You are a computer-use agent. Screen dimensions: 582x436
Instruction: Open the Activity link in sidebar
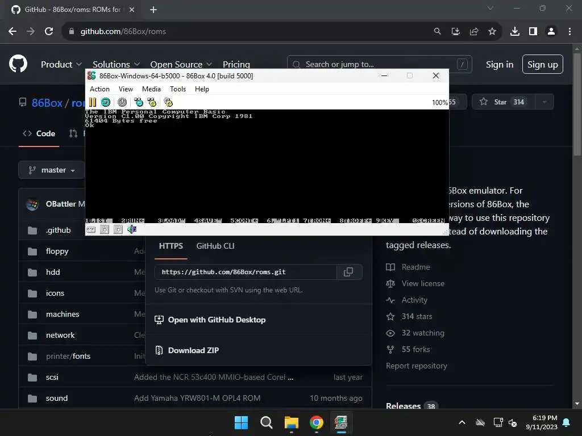point(407,300)
